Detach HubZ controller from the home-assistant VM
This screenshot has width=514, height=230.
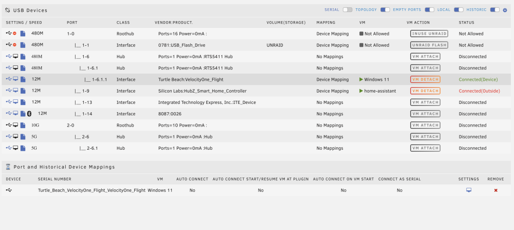point(425,91)
